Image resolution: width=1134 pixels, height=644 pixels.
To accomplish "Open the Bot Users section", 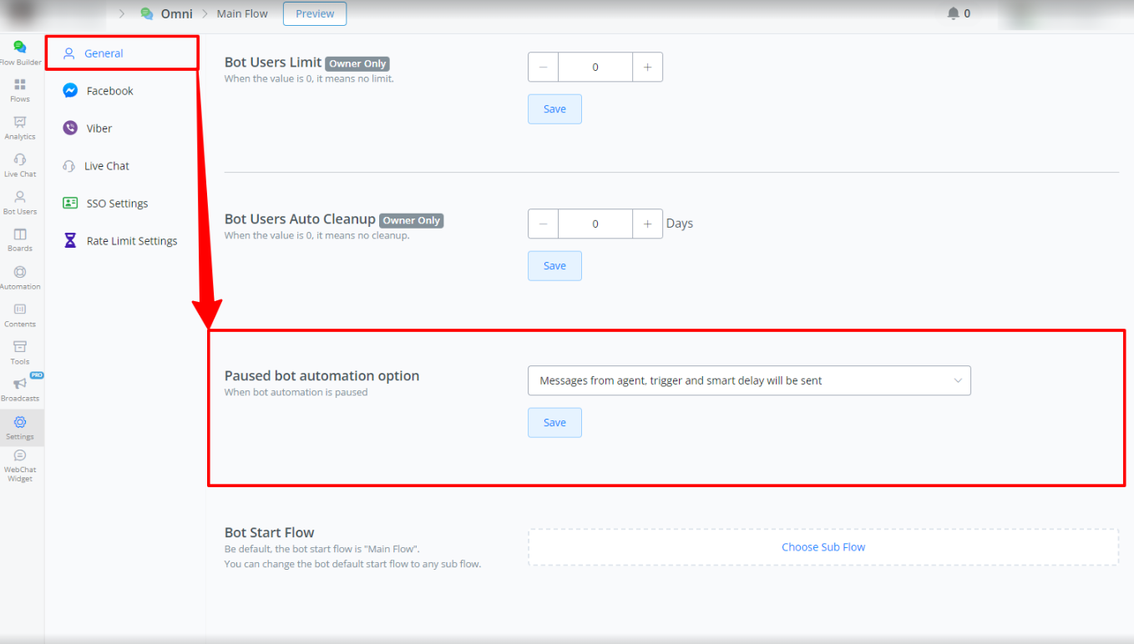I will [x=20, y=202].
